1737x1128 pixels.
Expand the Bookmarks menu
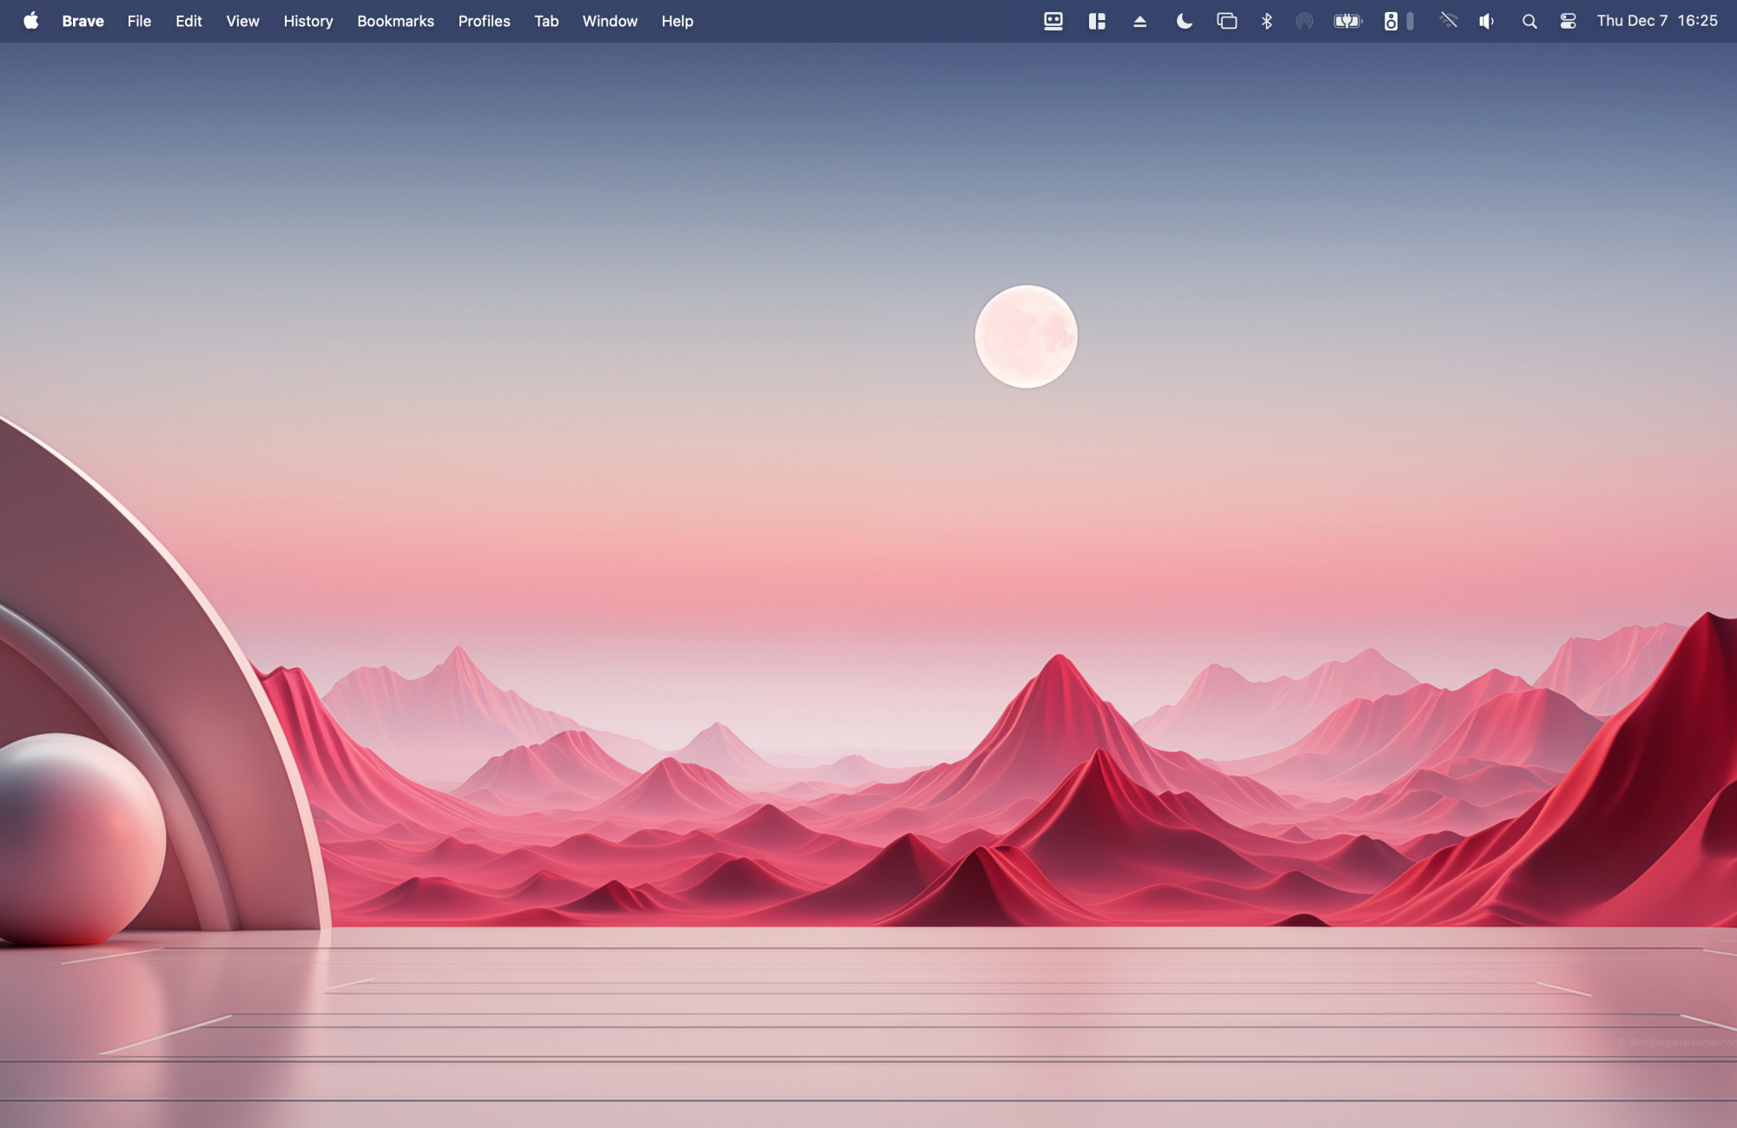pyautogui.click(x=395, y=21)
